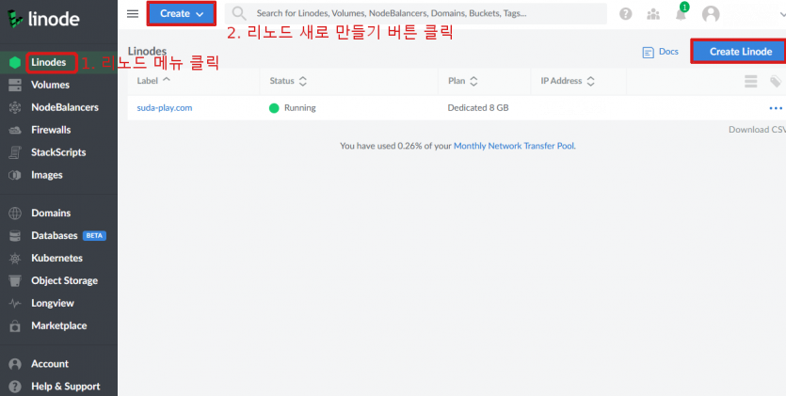786x396 pixels.
Task: Toggle the hamburger navigation menu icon
Action: point(133,13)
